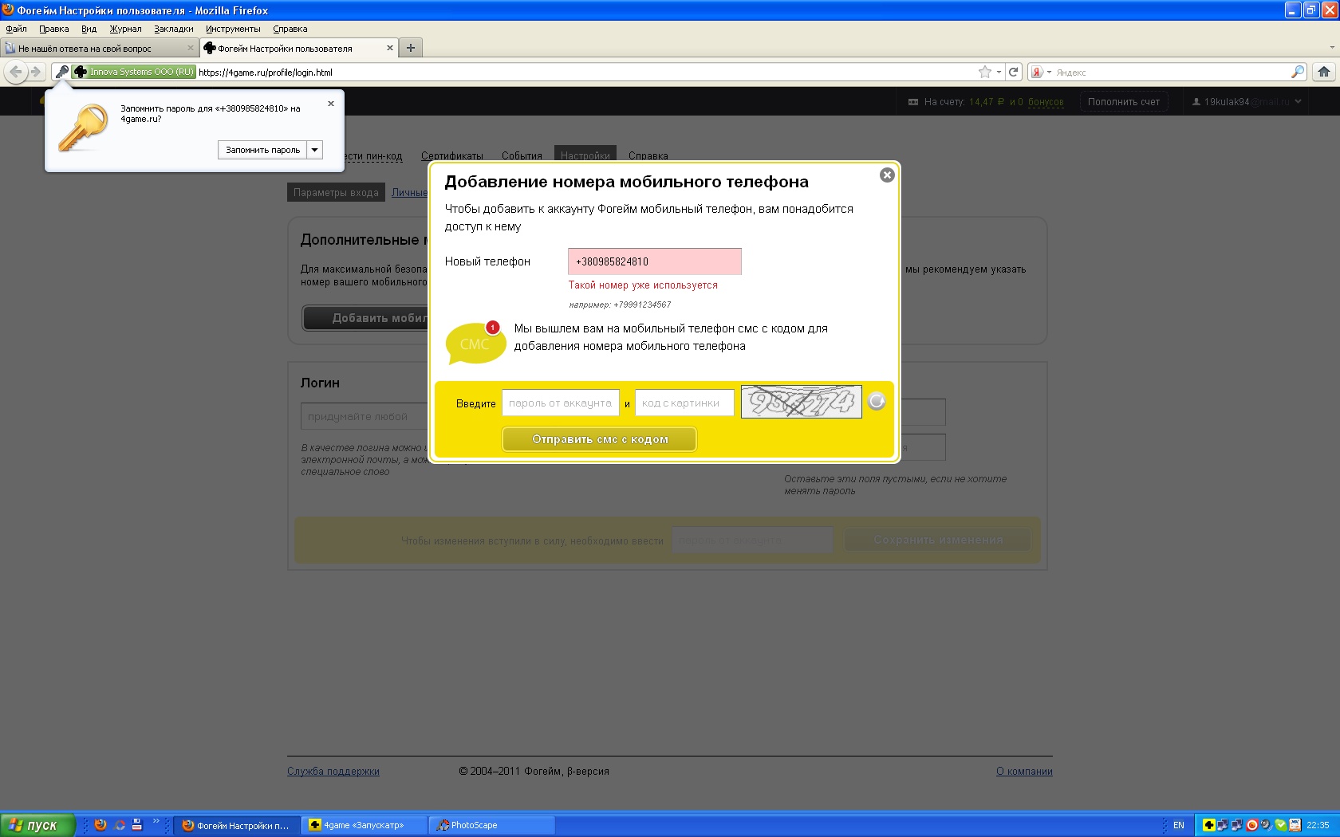
Task: Click the password key icon in address bar
Action: tap(61, 72)
